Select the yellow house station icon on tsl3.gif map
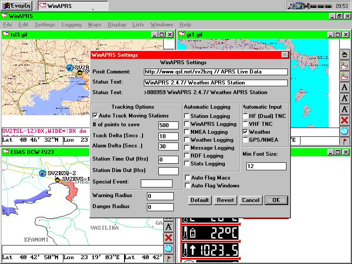Image resolution: width=352 pixels, height=264 pixels. pos(80,72)
